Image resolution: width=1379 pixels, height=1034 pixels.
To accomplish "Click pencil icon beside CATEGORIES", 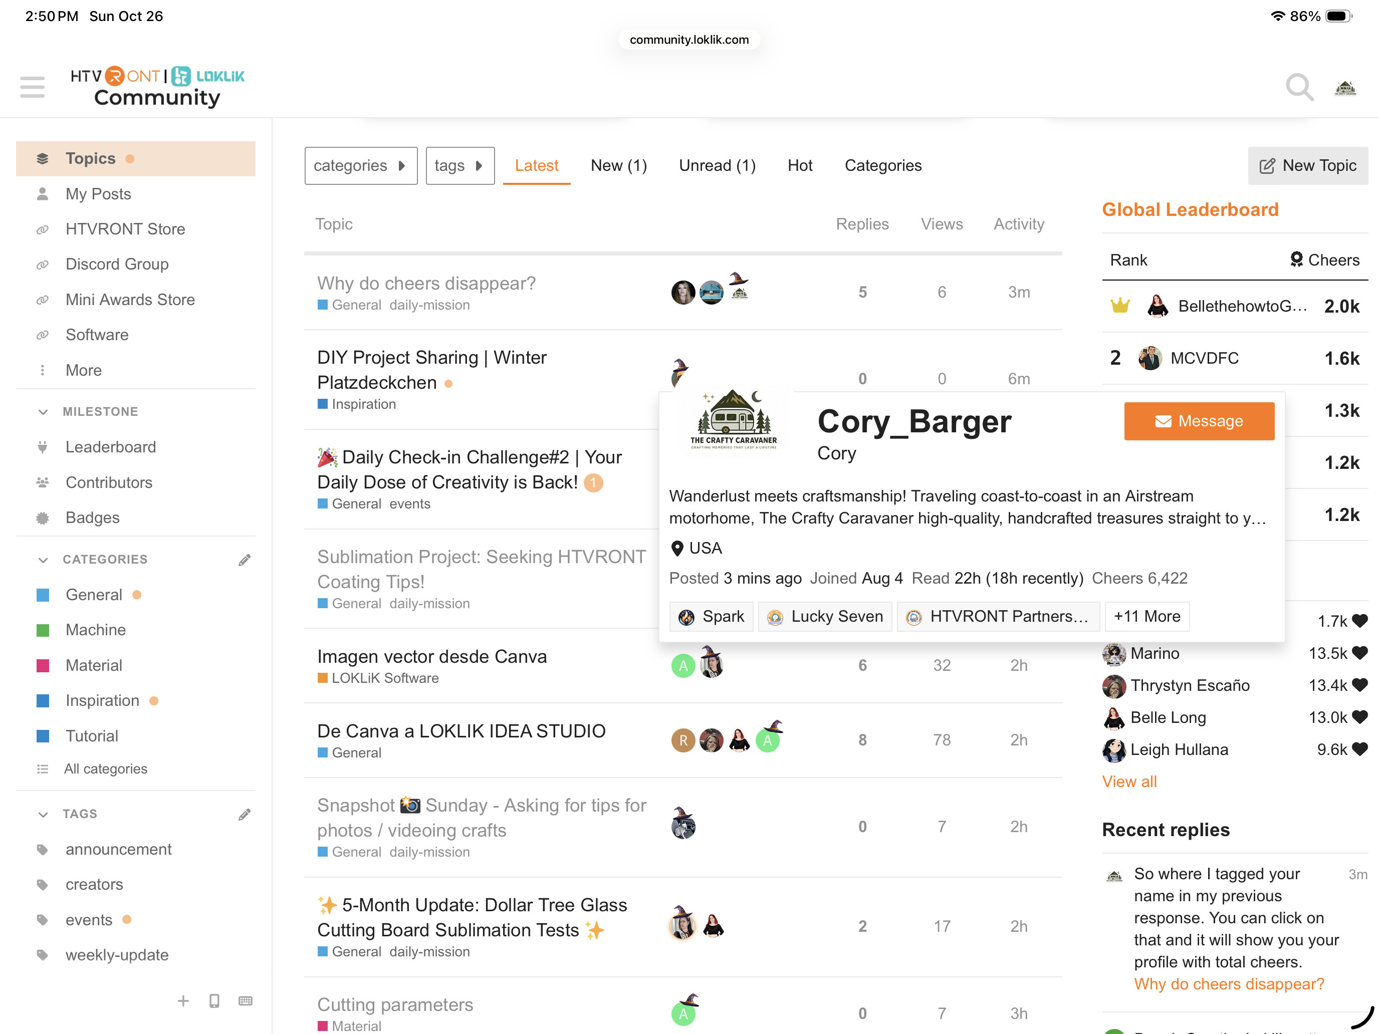I will [245, 560].
